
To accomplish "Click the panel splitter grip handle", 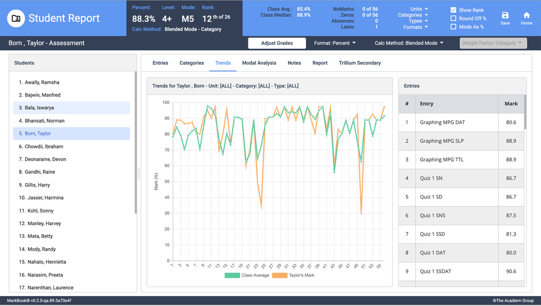I will click(x=139, y=173).
